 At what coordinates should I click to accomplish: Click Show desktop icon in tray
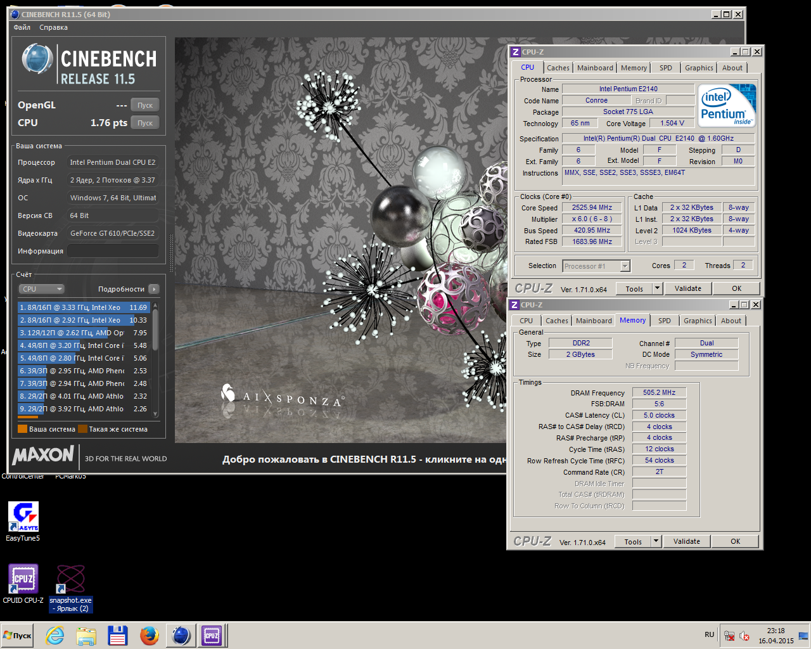point(804,636)
